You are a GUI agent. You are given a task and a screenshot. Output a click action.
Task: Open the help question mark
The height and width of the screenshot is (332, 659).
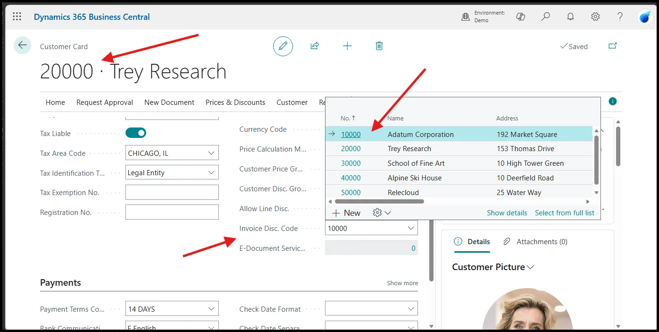tap(620, 17)
